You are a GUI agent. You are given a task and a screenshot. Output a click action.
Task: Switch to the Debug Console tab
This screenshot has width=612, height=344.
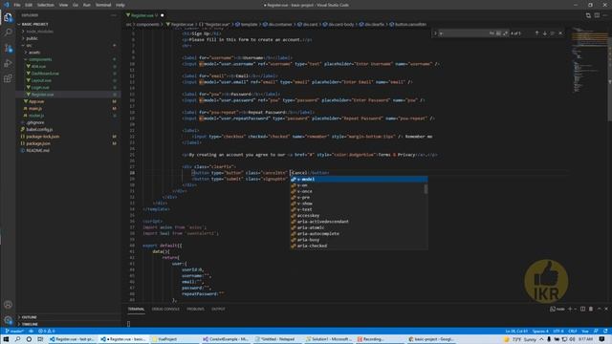[x=165, y=309]
